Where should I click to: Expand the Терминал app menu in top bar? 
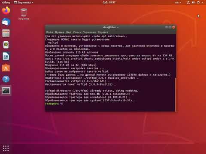[24, 3]
